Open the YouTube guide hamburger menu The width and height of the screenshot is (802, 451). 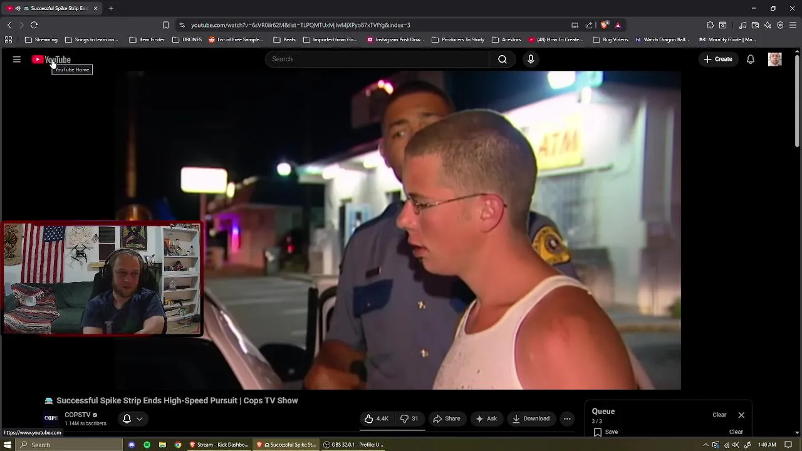click(x=17, y=60)
